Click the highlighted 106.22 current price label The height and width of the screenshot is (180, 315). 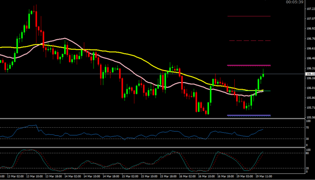[310, 74]
